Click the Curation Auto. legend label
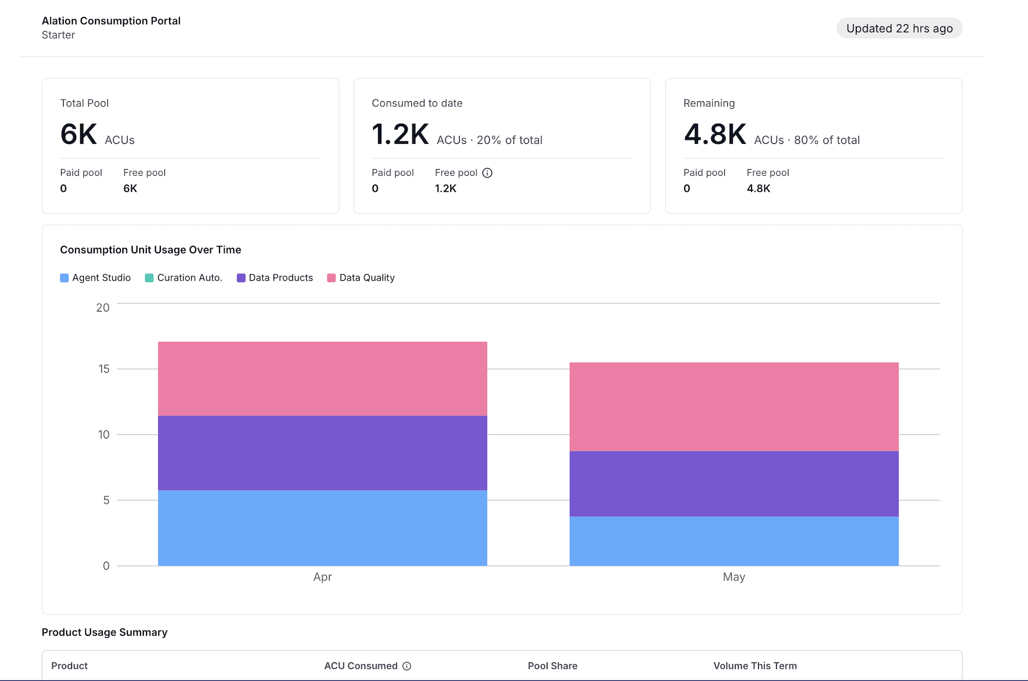The image size is (1028, 681). (x=190, y=278)
